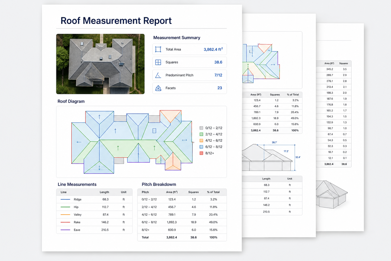Click the 1,892.3 area cell in Pitch Breakdown

(x=172, y=222)
